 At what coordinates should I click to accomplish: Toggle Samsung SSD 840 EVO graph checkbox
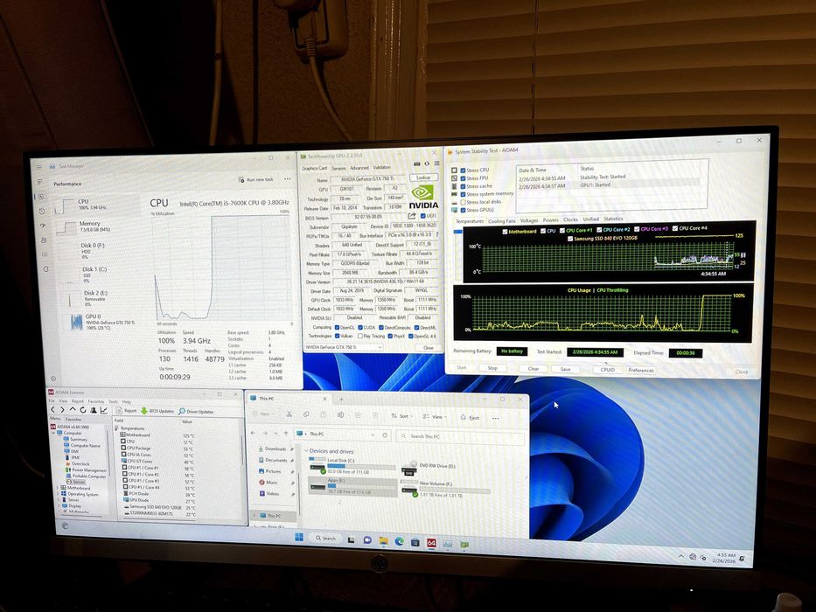pos(570,239)
